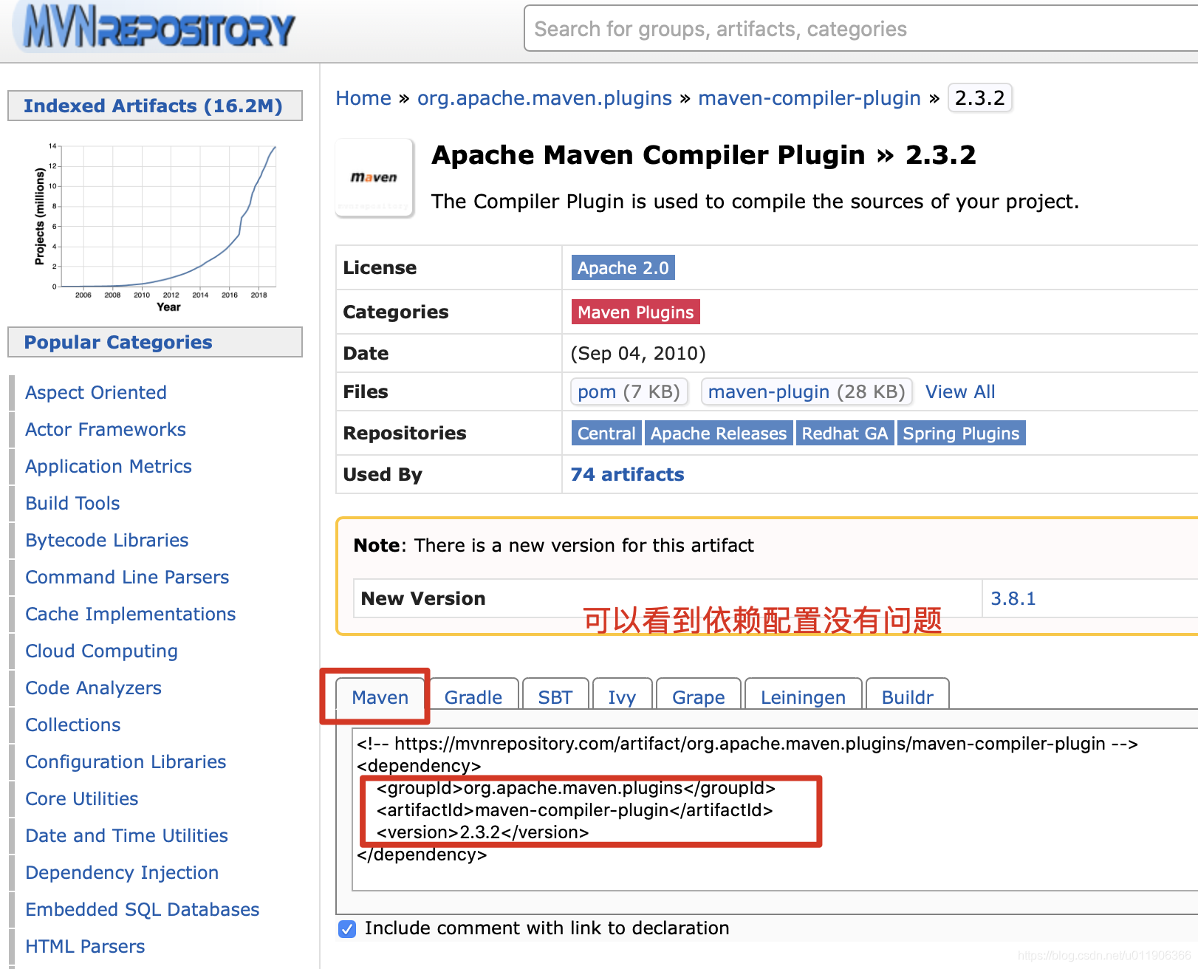Browse the Bytecode Libraries category
This screenshot has width=1198, height=969.
point(107,540)
